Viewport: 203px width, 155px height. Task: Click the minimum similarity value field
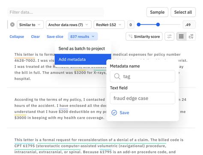click(x=131, y=25)
